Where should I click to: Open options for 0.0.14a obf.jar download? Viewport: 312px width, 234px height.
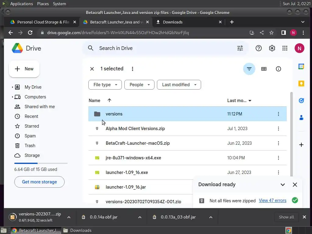coord(140,217)
